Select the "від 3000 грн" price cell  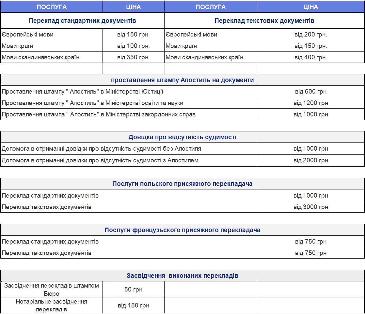coord(310,207)
